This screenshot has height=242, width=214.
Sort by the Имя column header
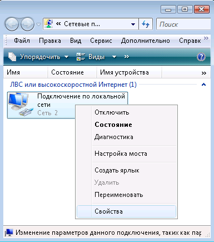click(26, 72)
